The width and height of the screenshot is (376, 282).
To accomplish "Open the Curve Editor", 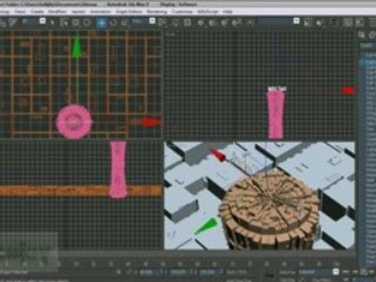I will pyautogui.click(x=348, y=23).
